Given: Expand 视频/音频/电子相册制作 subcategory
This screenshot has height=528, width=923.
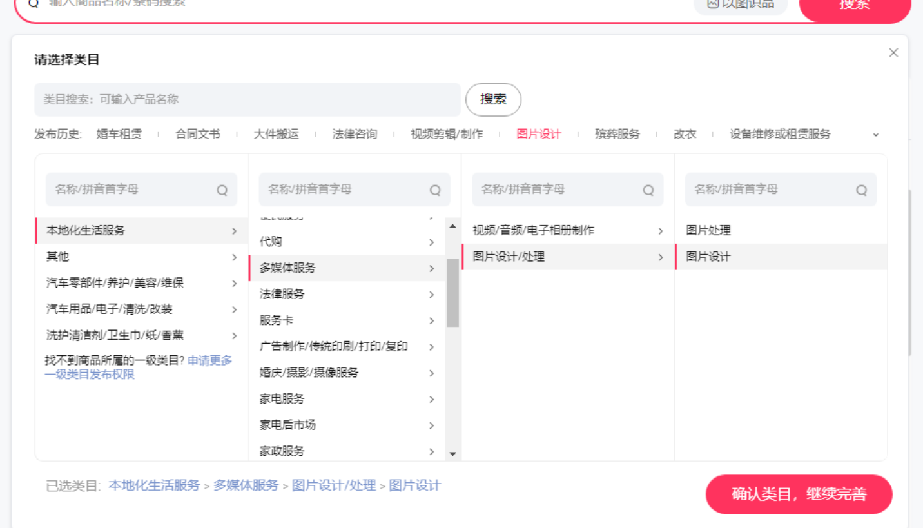Looking at the screenshot, I should point(660,231).
